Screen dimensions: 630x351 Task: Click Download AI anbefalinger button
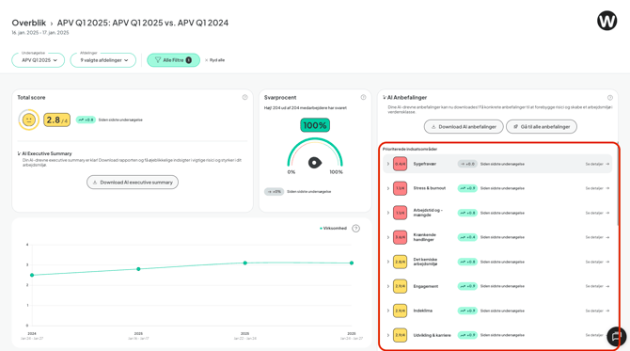point(464,127)
